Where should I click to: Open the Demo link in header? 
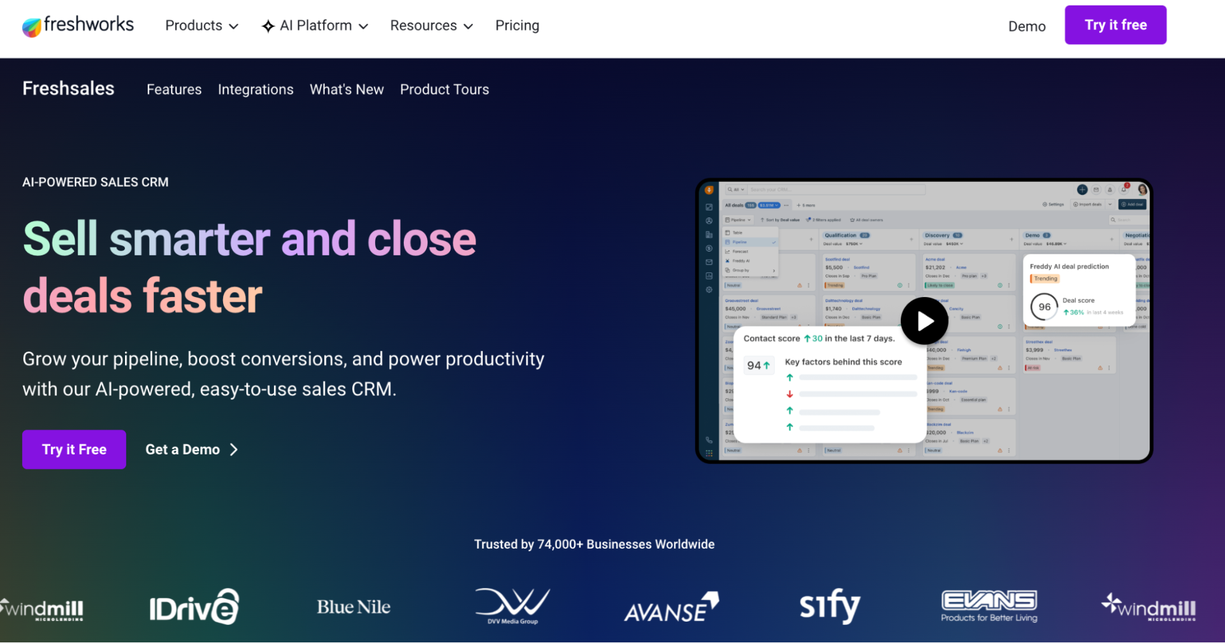pyautogui.click(x=1027, y=26)
